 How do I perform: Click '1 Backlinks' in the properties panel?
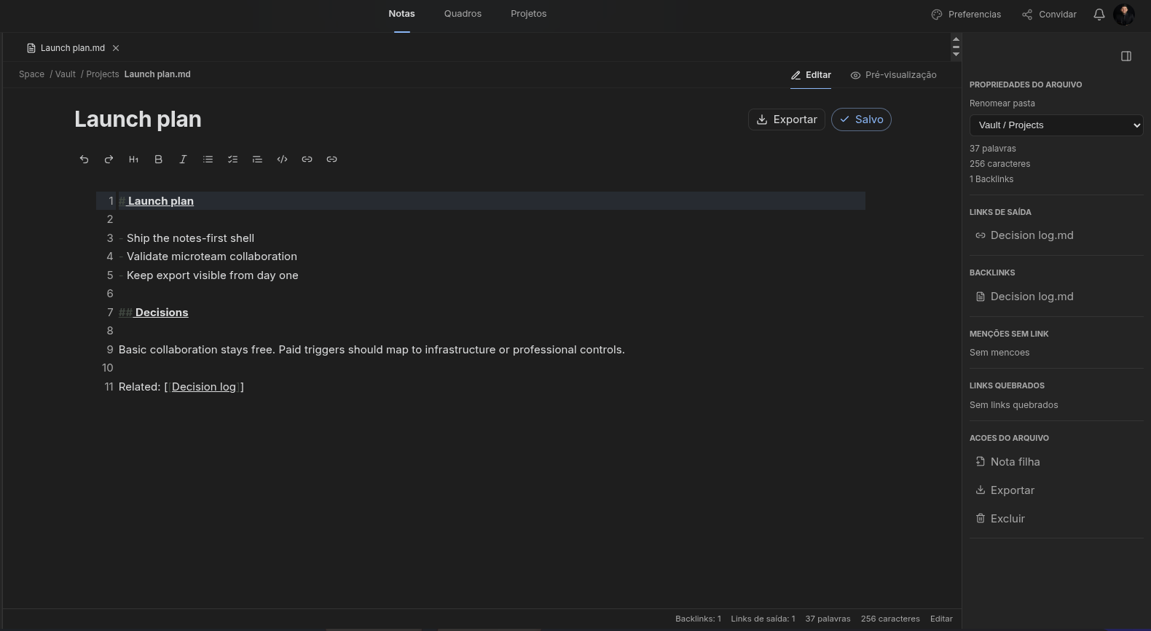click(x=991, y=179)
